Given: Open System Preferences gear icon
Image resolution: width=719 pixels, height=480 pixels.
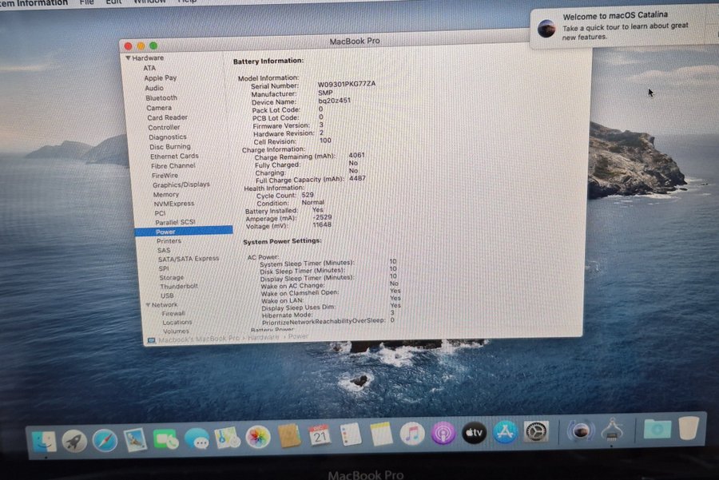Looking at the screenshot, I should coord(536,431).
